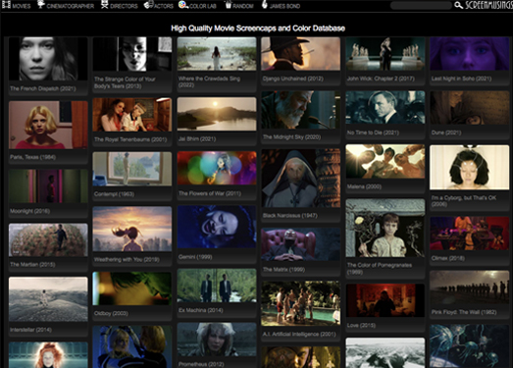Open the Jai Bhim (2021) thumbnail
Screen dimensions: 513x368
pyautogui.click(x=217, y=114)
